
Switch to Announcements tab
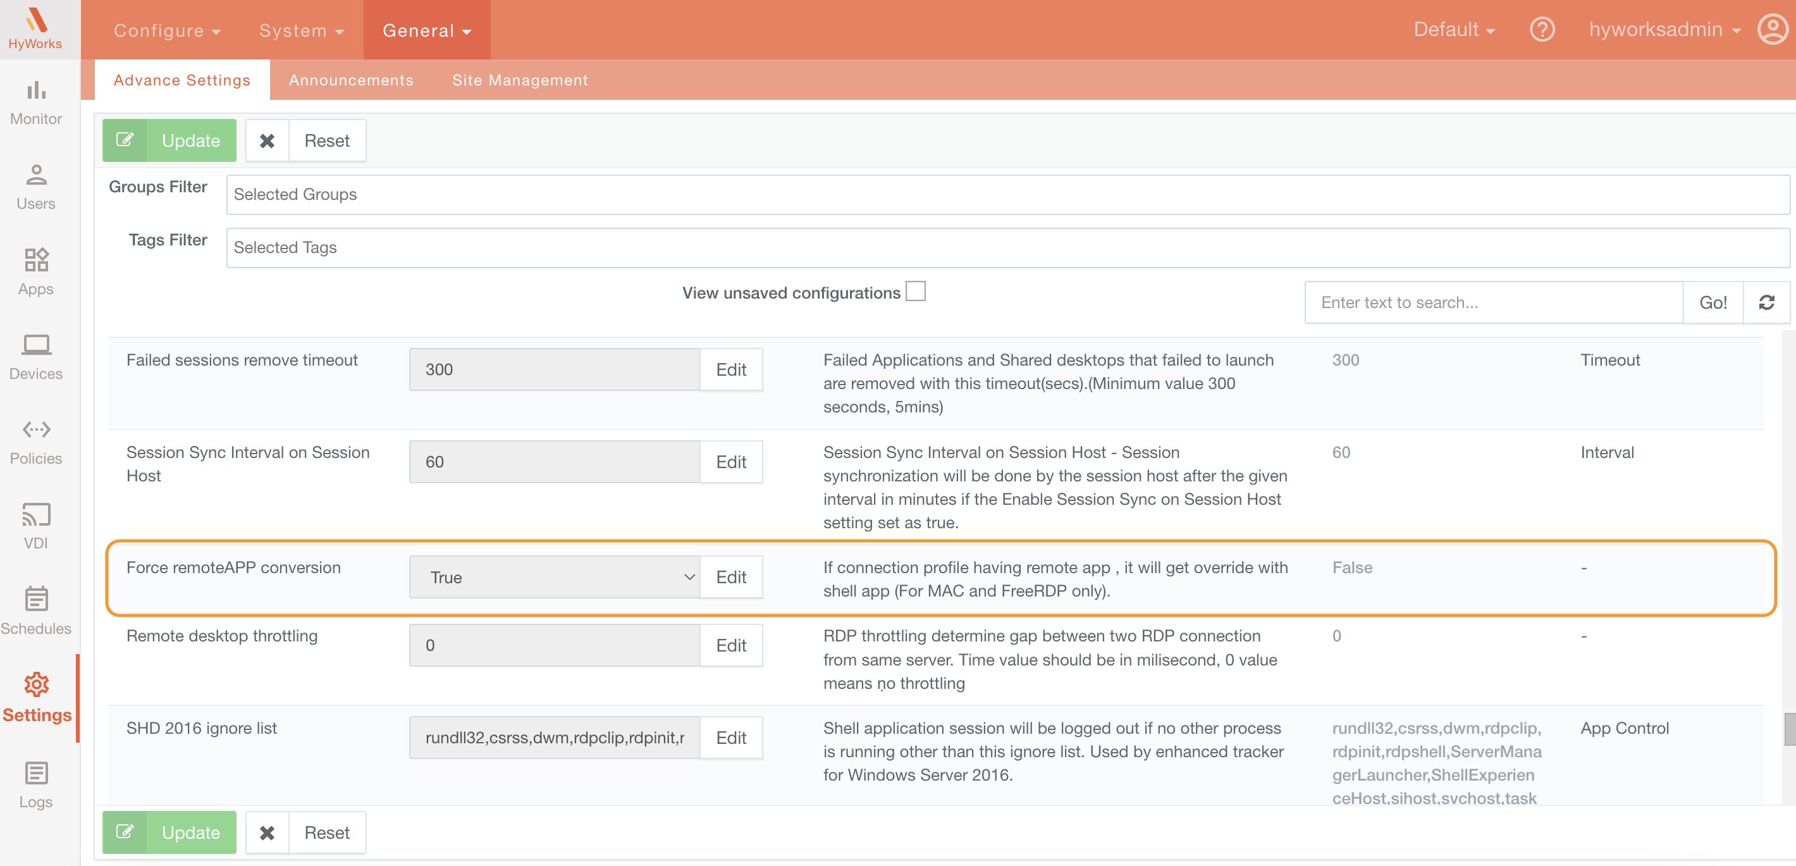352,80
